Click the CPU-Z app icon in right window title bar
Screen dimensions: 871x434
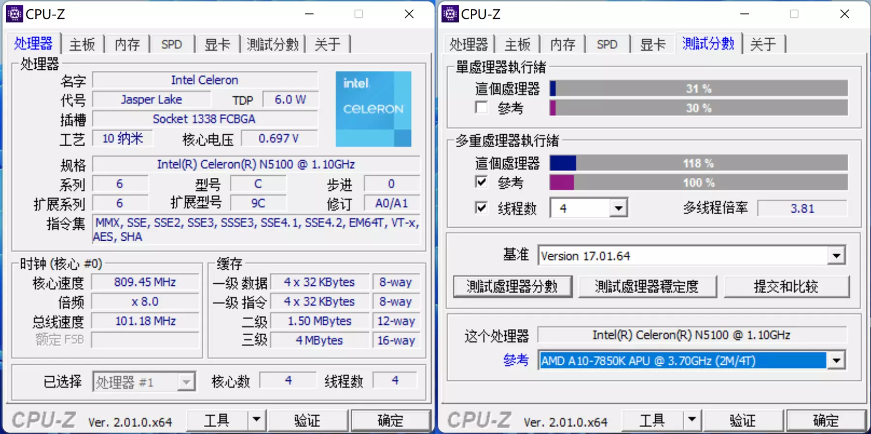point(450,14)
